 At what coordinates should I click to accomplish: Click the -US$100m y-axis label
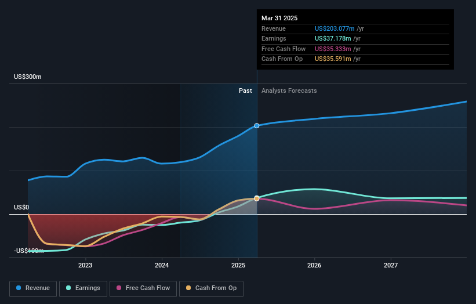[x=29, y=251]
